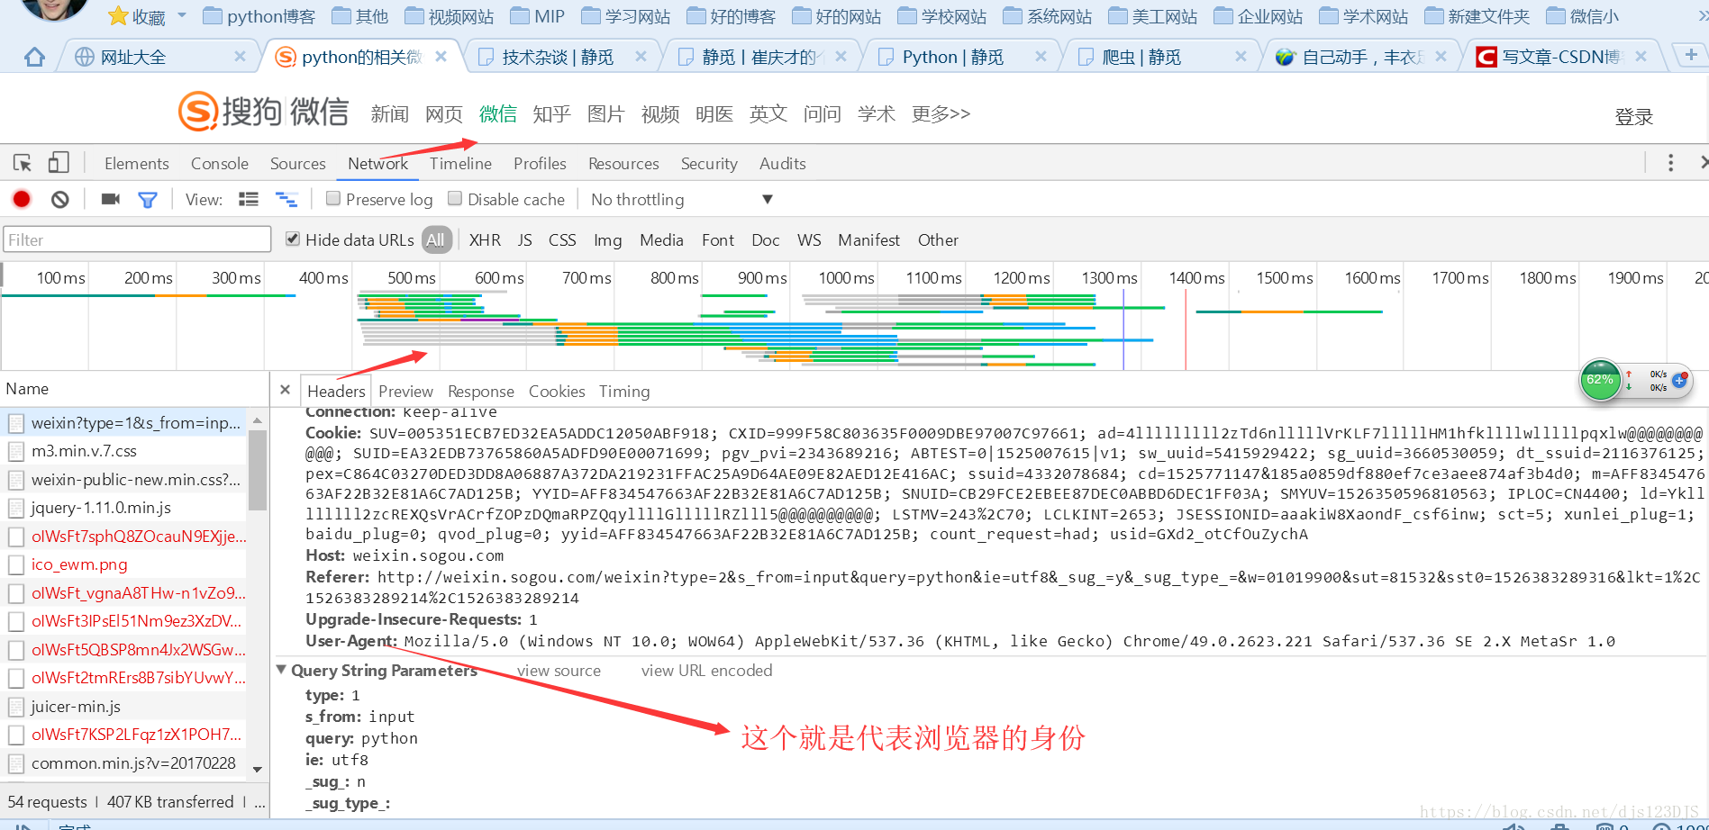Switch to the Elements panel
The image size is (1709, 830).
tap(137, 163)
